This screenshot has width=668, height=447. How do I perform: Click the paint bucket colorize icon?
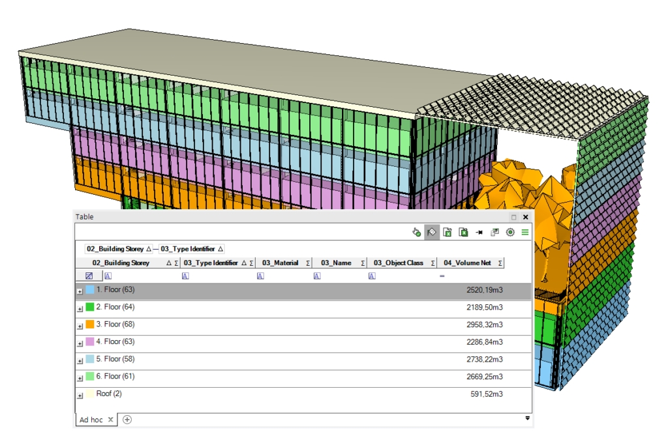coord(431,232)
